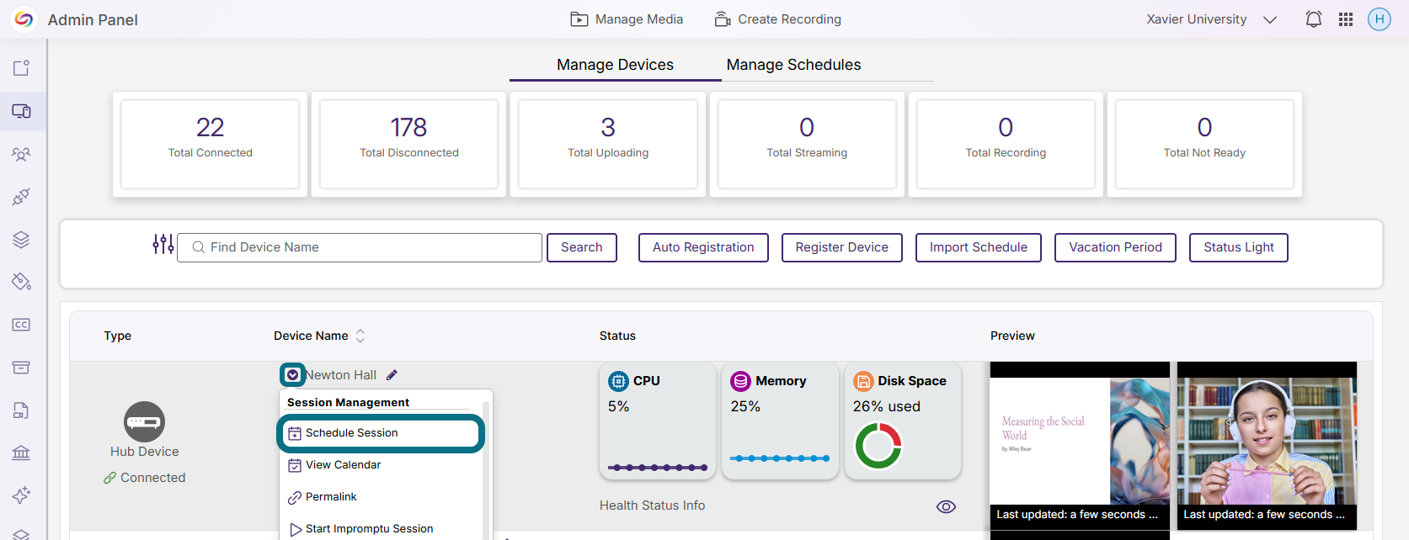Open the presentation slide preview thumbnail
Screen dimensions: 1409x540
(x=1080, y=441)
